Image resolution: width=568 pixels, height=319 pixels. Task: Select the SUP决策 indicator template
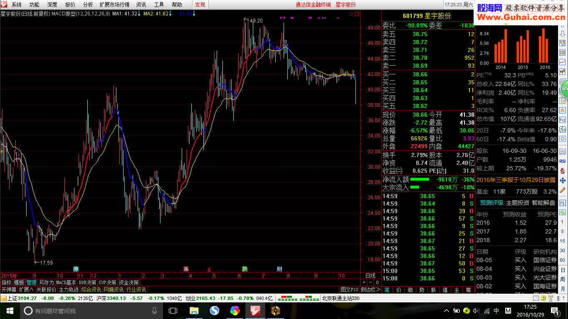[x=107, y=282]
